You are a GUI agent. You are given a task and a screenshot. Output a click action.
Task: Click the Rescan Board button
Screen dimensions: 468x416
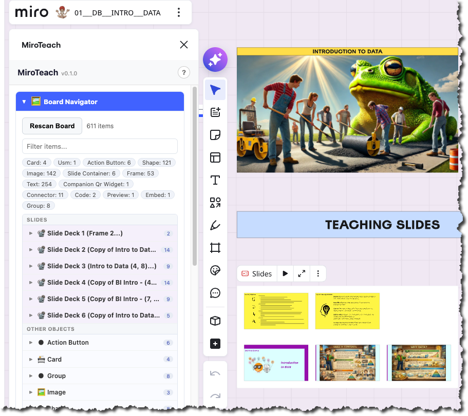pos(52,126)
